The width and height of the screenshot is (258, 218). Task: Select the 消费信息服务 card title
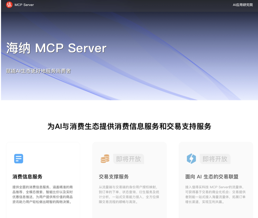pos(27,177)
